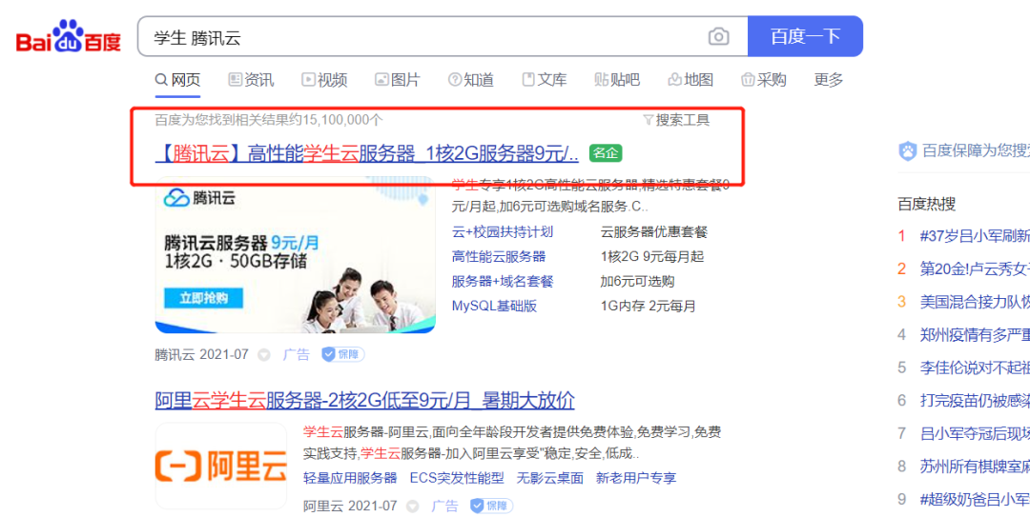Image resolution: width=1030 pixels, height=517 pixels.
Task: Open the 贴吧 tab
Action: tap(617, 80)
